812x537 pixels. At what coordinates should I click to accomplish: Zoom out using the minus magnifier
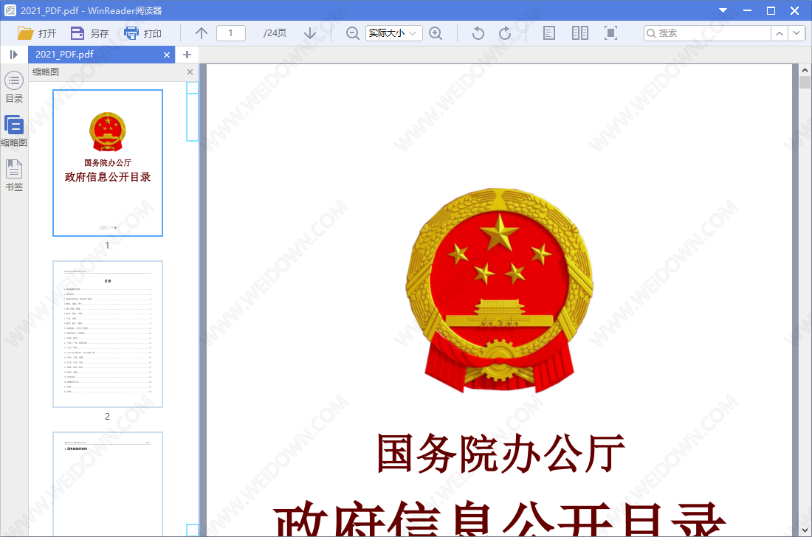(x=353, y=33)
